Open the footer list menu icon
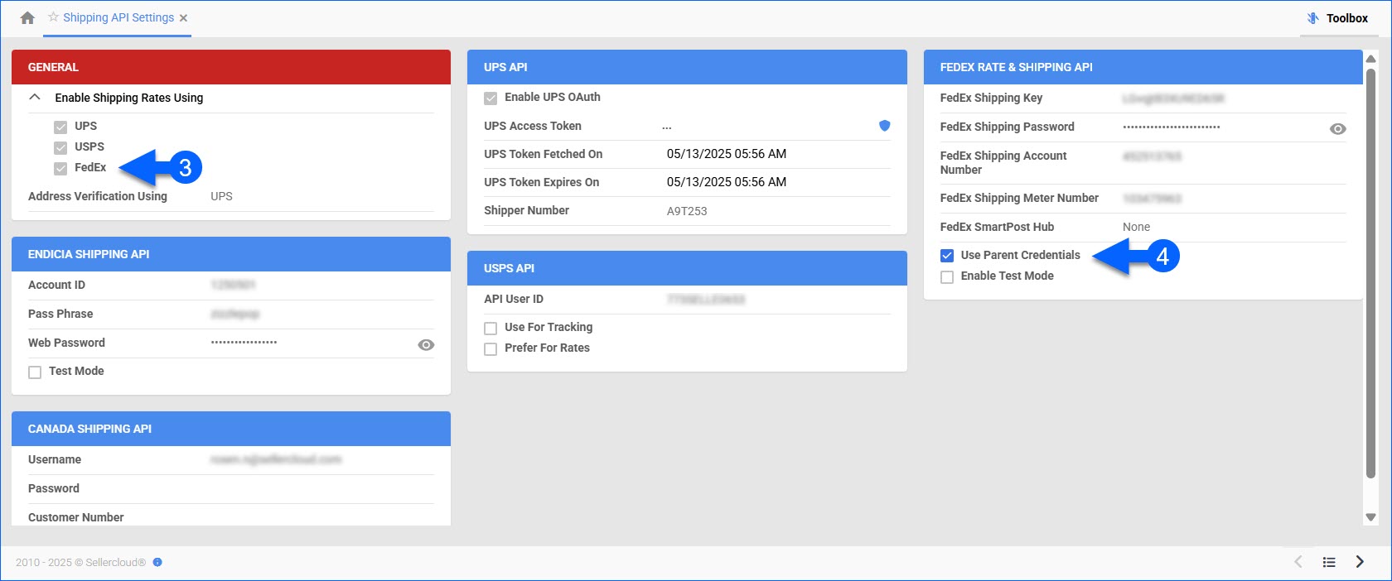Screen dimensions: 1392x581 (1329, 562)
